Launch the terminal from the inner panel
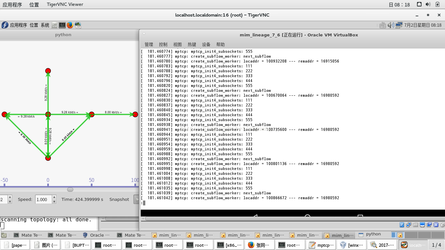This screenshot has height=250, width=445. coord(62,25)
